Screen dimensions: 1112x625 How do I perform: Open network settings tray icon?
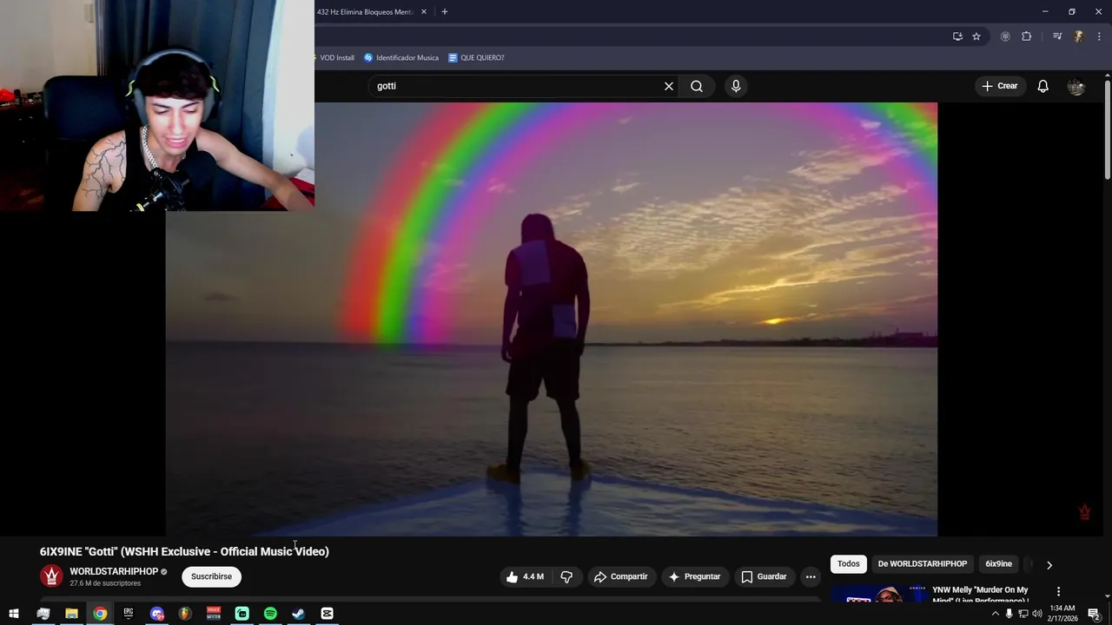(x=1023, y=614)
